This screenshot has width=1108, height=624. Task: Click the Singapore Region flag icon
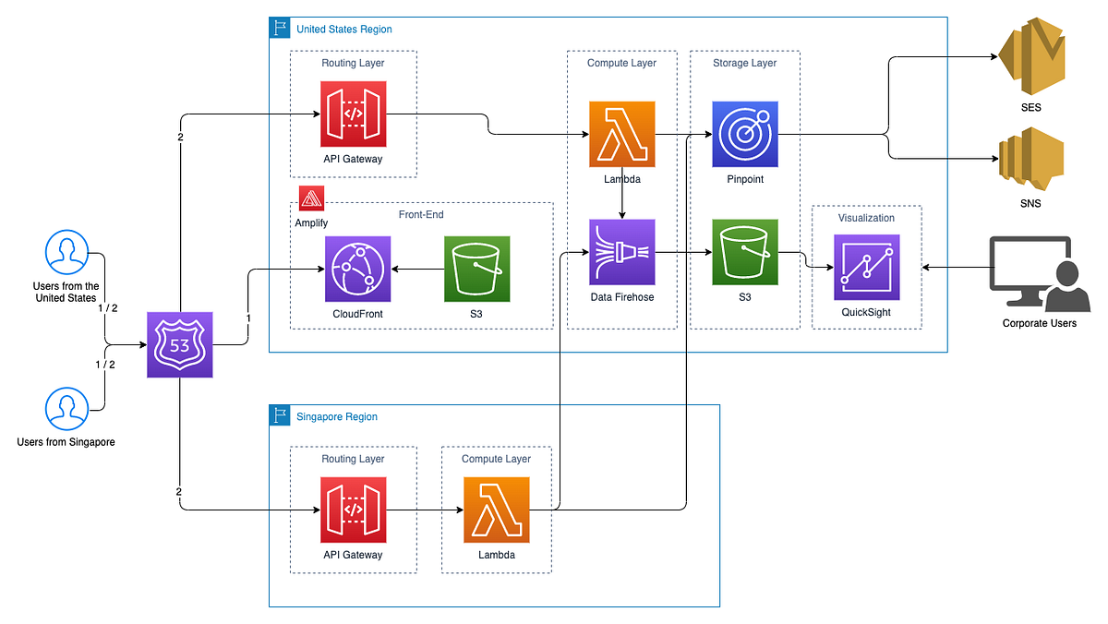tap(280, 415)
